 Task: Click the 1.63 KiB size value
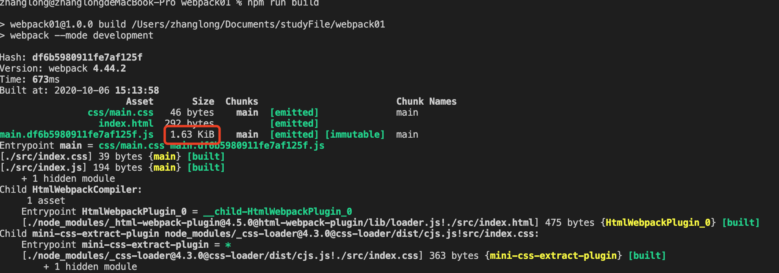coord(192,135)
